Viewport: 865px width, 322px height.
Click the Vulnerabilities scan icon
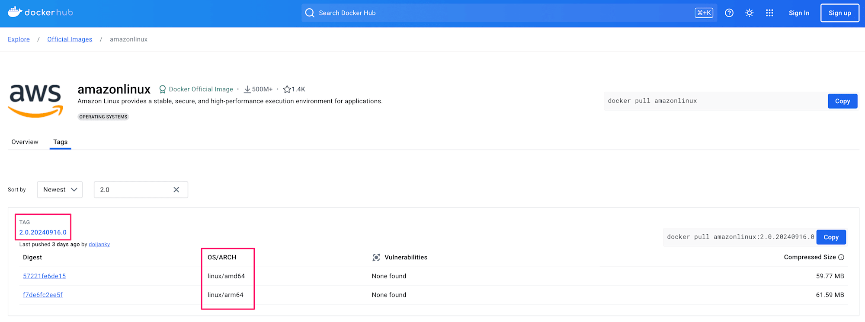376,258
